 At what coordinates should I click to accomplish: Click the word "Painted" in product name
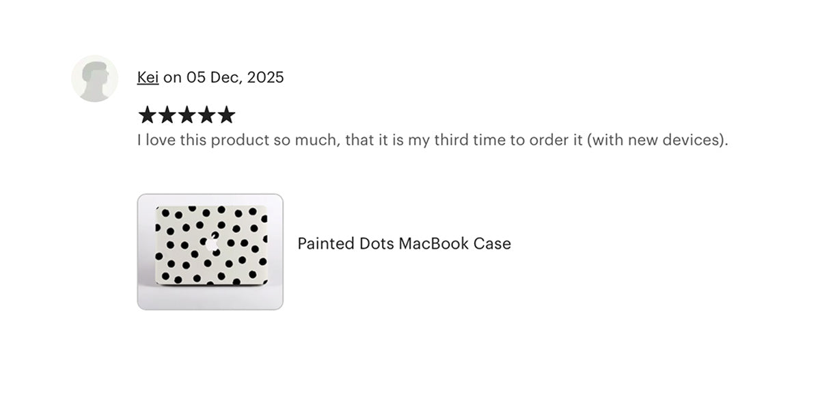[x=326, y=243]
